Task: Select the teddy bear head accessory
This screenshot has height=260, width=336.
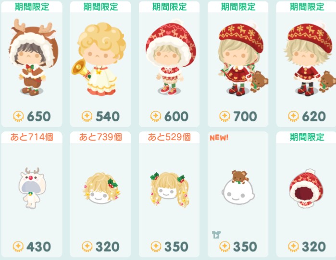Action: point(238,187)
